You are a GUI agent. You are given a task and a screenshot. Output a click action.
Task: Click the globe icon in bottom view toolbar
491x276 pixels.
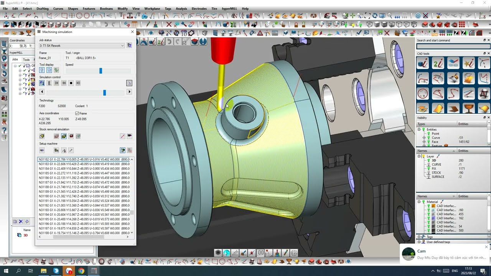pyautogui.click(x=226, y=253)
